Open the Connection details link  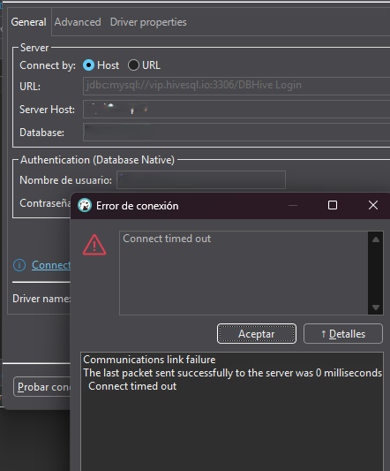[51, 265]
